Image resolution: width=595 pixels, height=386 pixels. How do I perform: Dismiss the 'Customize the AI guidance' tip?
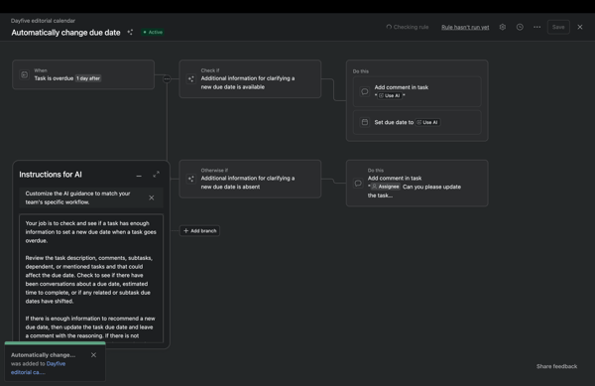(152, 197)
